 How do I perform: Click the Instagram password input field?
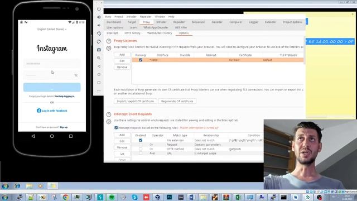click(52, 75)
